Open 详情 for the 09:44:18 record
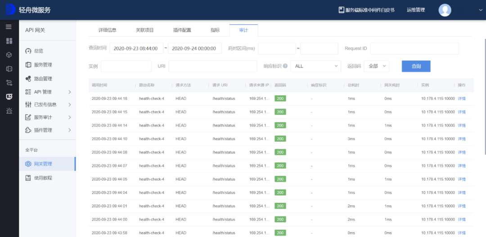Image resolution: width=486 pixels, height=237 pixels. [x=462, y=98]
